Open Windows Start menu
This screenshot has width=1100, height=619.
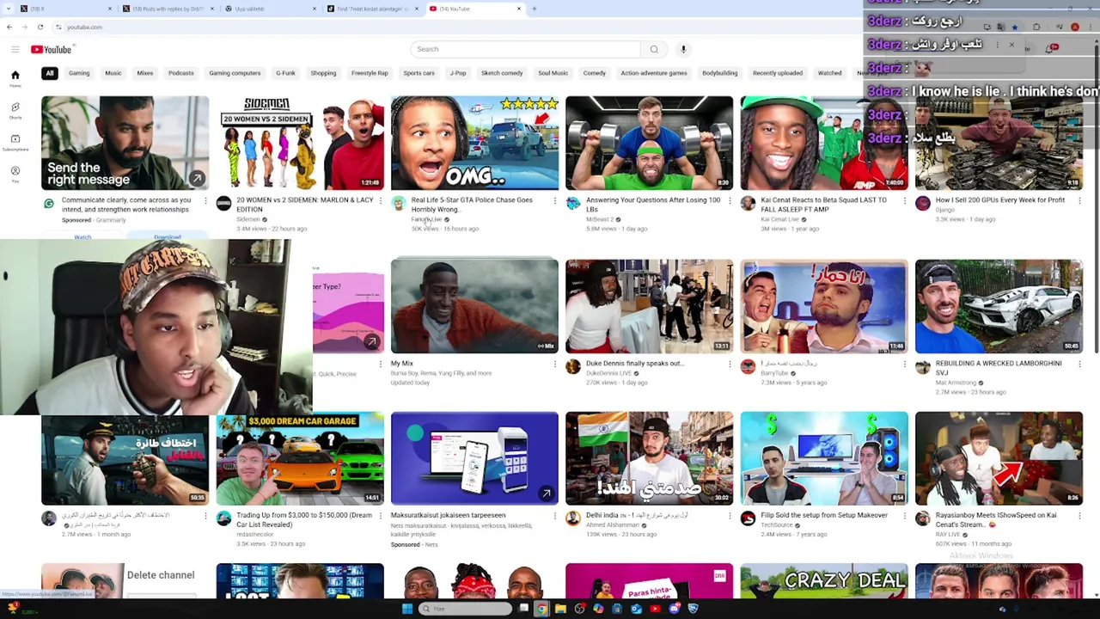pyautogui.click(x=407, y=609)
